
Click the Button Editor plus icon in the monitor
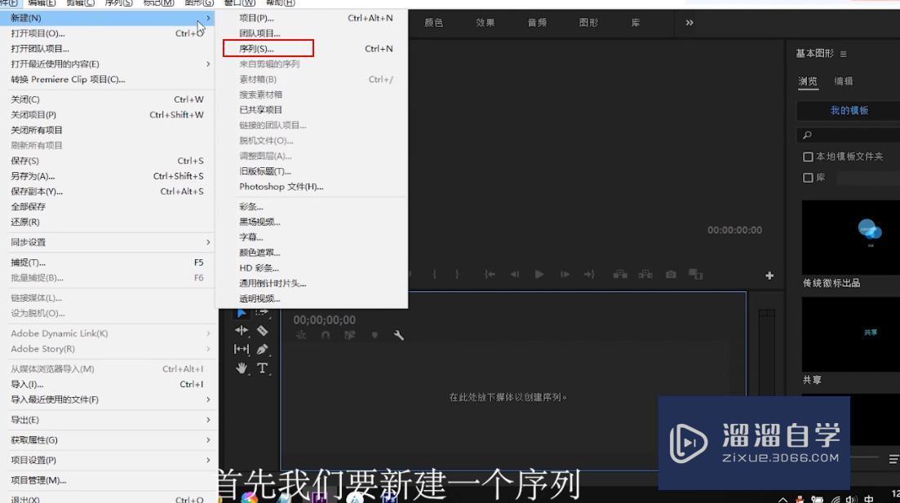point(769,275)
